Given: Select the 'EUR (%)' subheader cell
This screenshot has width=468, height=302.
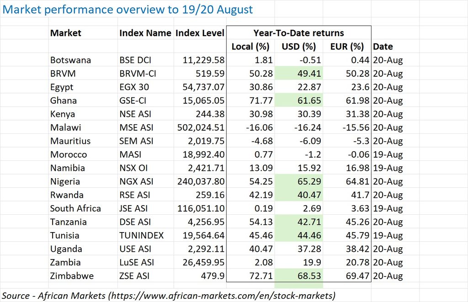Looking at the screenshot, I should point(347,46).
